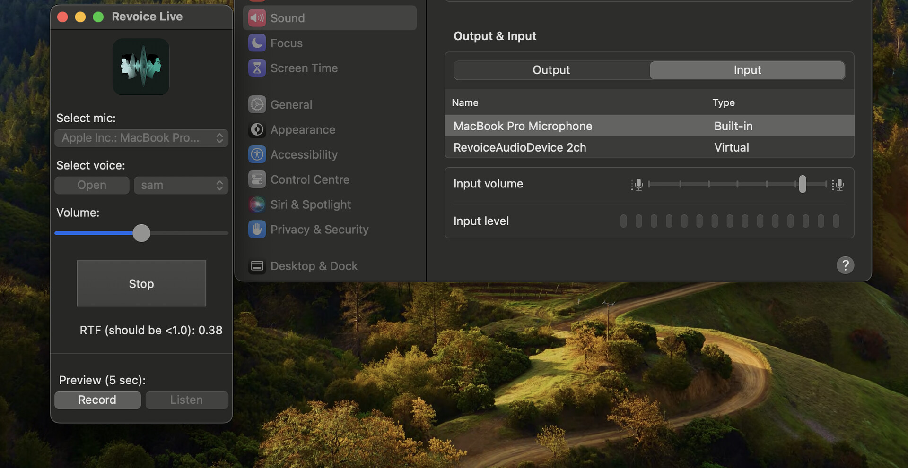This screenshot has height=468, width=908.
Task: Click the Input level meter
Action: point(730,221)
